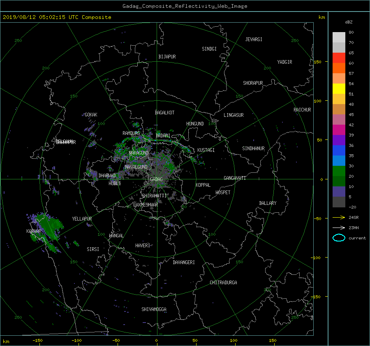The height and width of the screenshot is (346, 370).
Task: Click the JEVARGI city label
Action: (254, 39)
